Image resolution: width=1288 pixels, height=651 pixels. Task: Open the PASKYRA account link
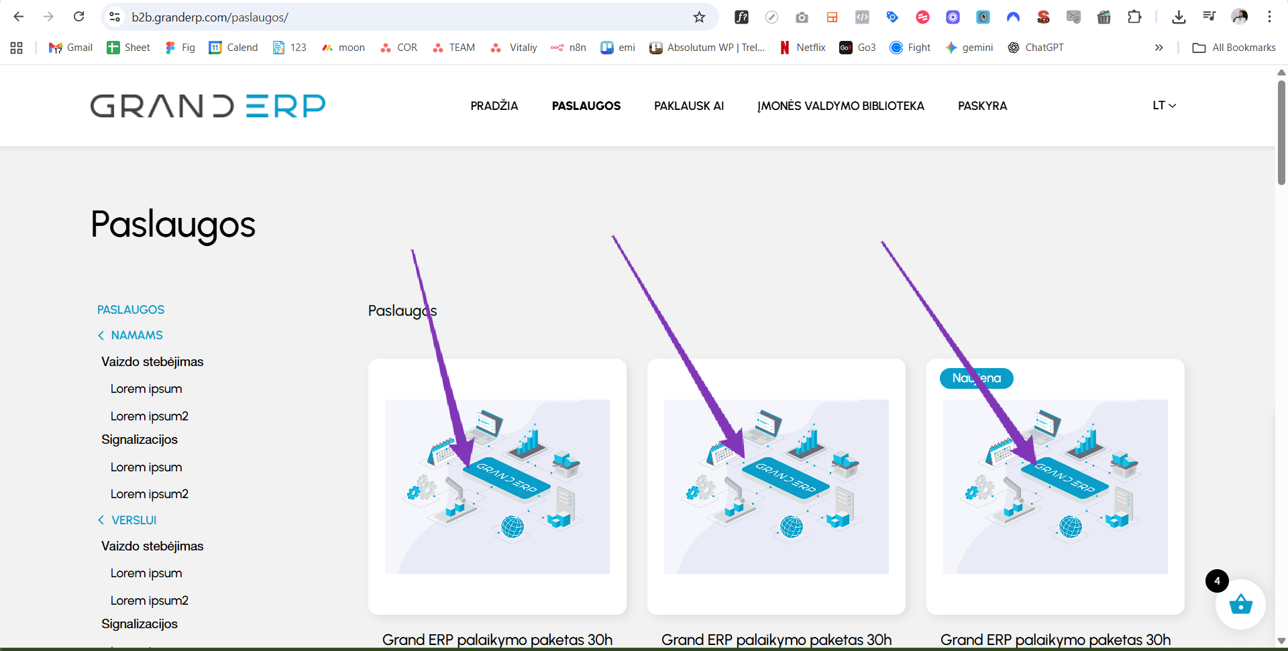click(x=982, y=106)
